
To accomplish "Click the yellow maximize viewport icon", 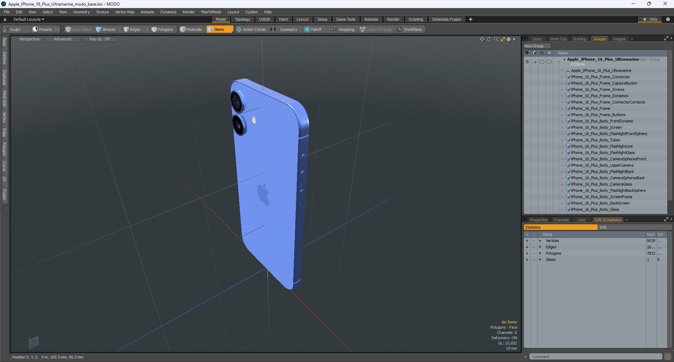I will pyautogui.click(x=503, y=39).
